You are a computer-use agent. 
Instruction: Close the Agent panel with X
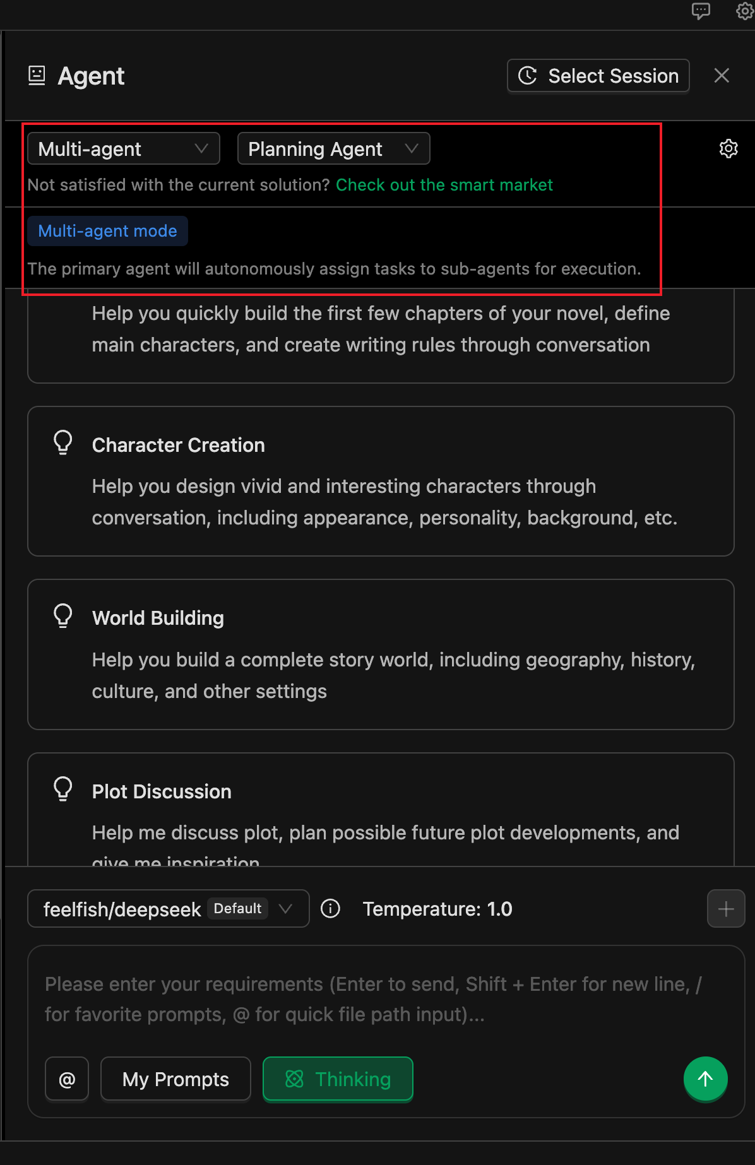[722, 76]
